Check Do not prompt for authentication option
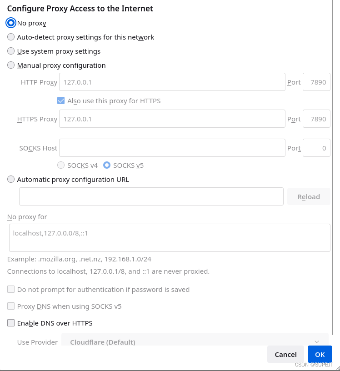 point(11,290)
